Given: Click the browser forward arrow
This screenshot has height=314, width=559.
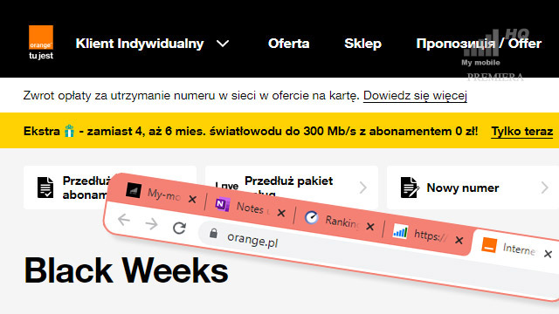Looking at the screenshot, I should (151, 224).
